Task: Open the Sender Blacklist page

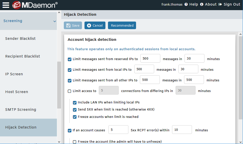Action: [20, 39]
